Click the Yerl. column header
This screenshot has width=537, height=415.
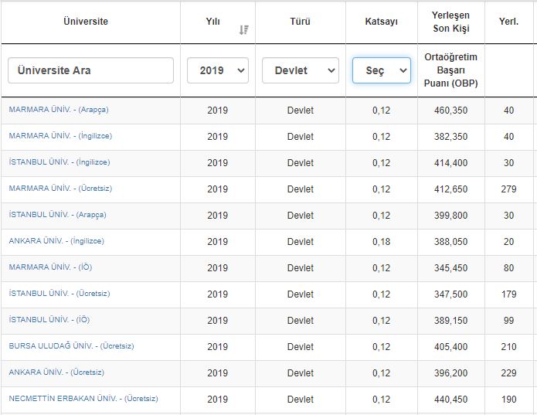pyautogui.click(x=508, y=22)
